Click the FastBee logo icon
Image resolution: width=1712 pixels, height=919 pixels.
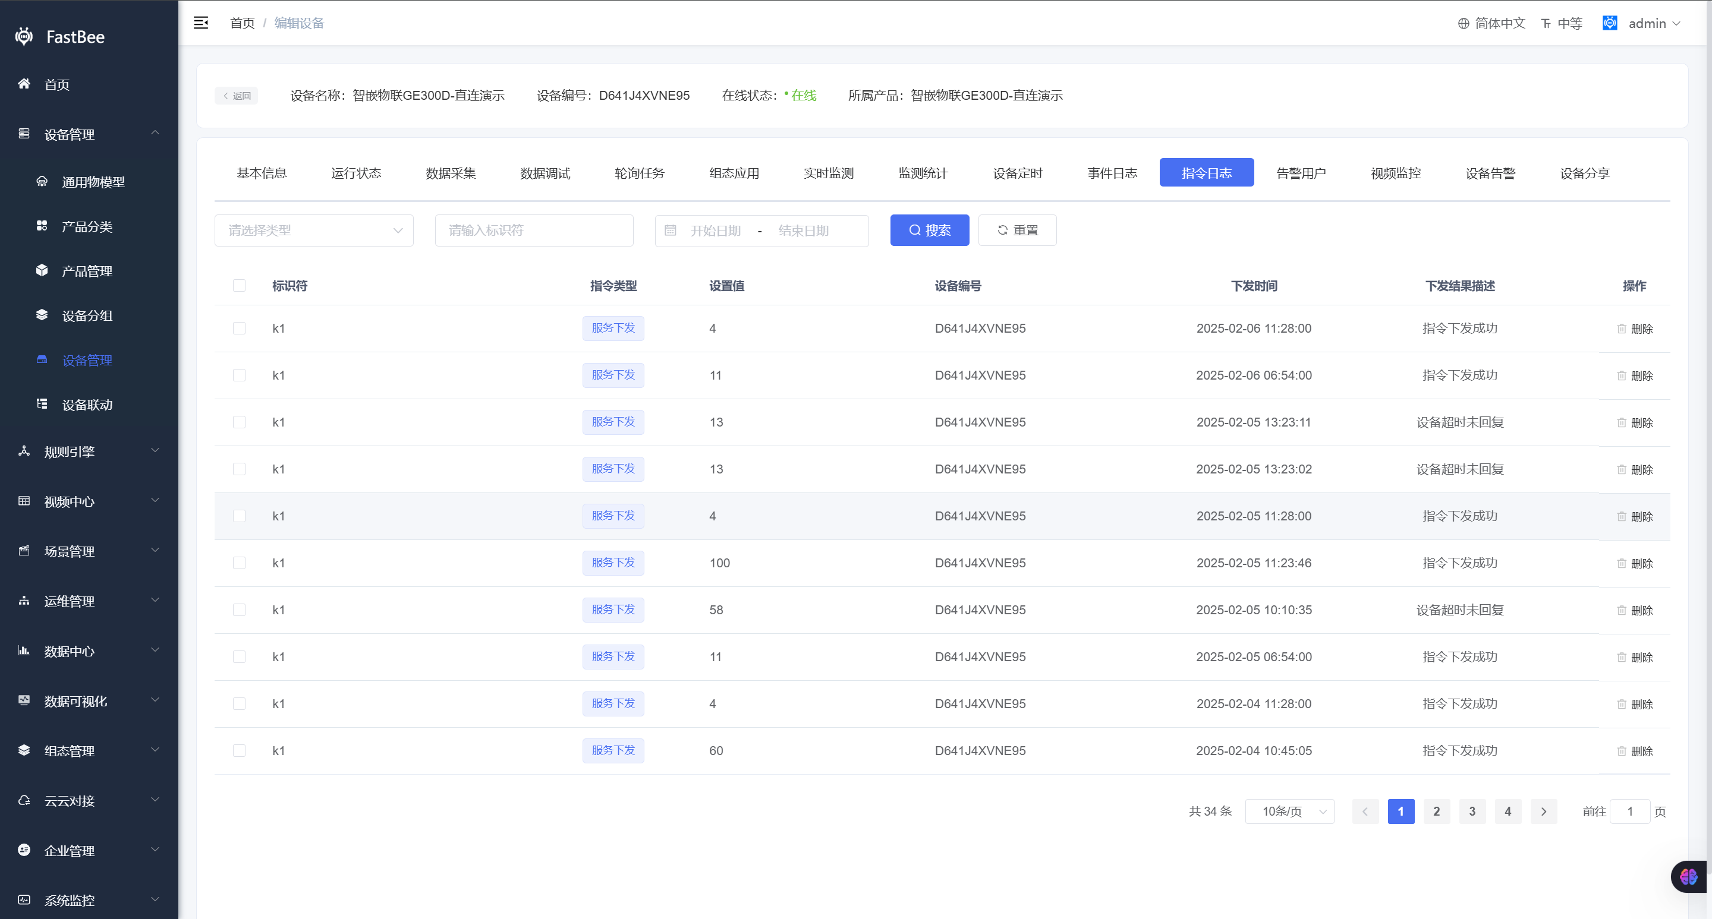click(x=24, y=36)
